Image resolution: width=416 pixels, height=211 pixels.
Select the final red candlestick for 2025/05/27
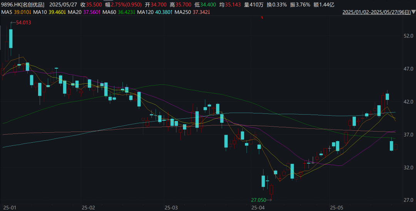396,147
